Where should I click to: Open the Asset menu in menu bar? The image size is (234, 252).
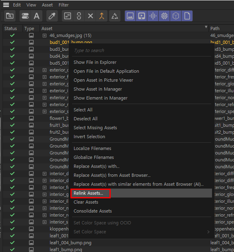47,5
